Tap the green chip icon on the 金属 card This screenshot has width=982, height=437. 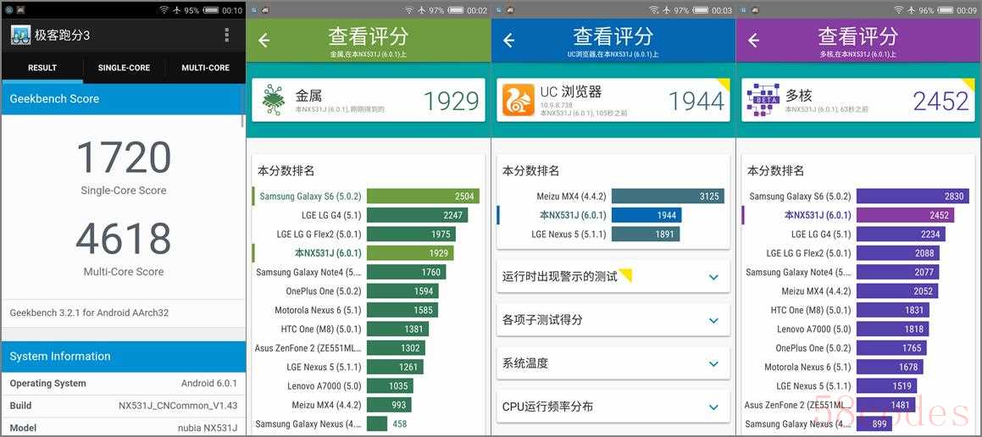point(273,100)
